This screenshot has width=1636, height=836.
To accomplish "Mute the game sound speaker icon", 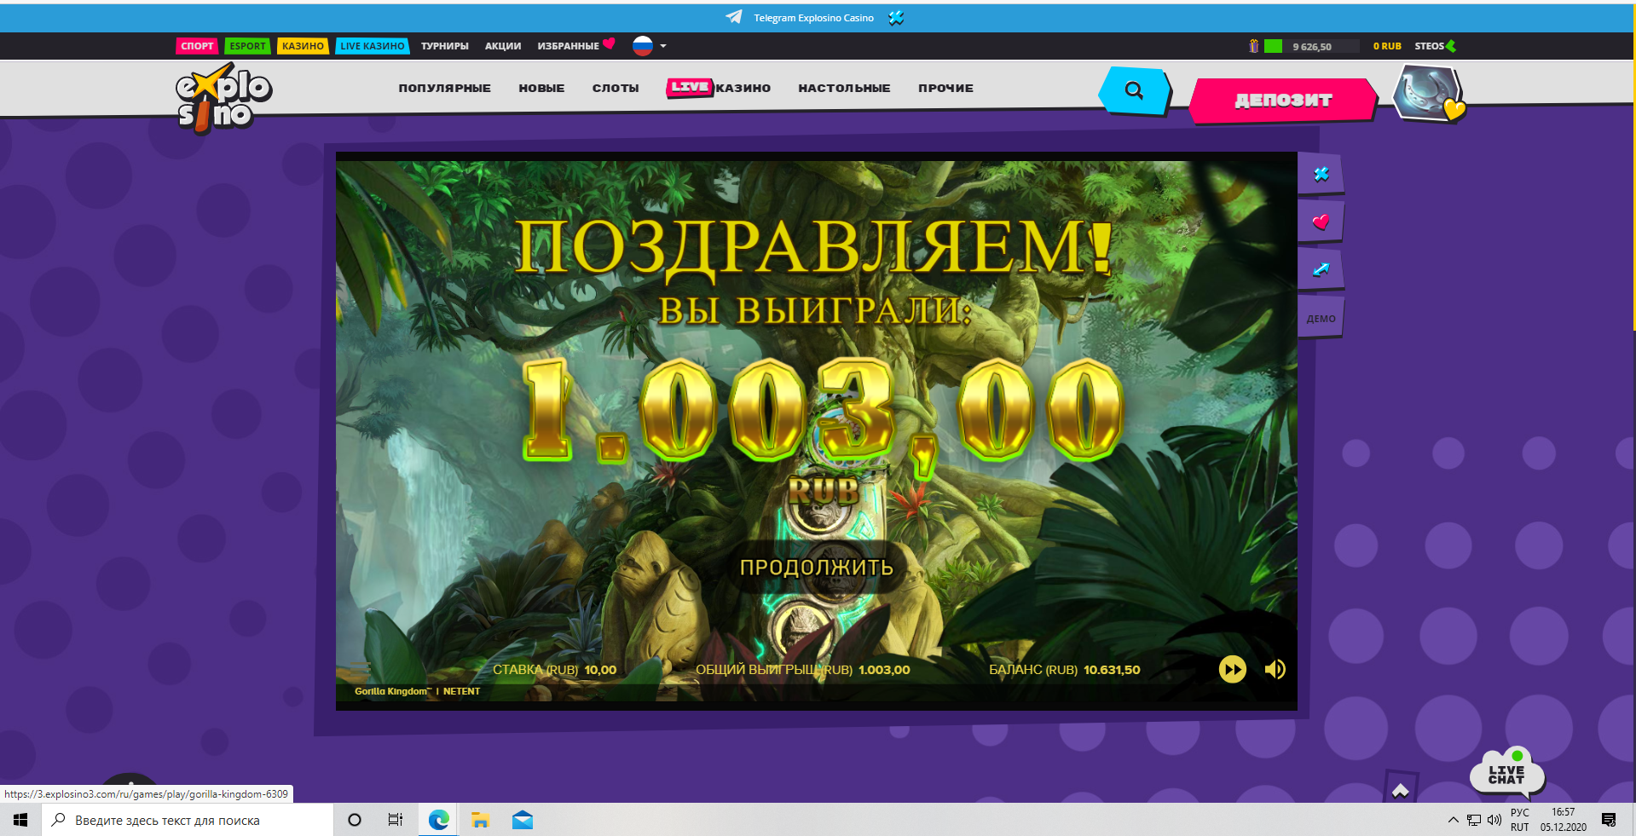I will (x=1275, y=669).
